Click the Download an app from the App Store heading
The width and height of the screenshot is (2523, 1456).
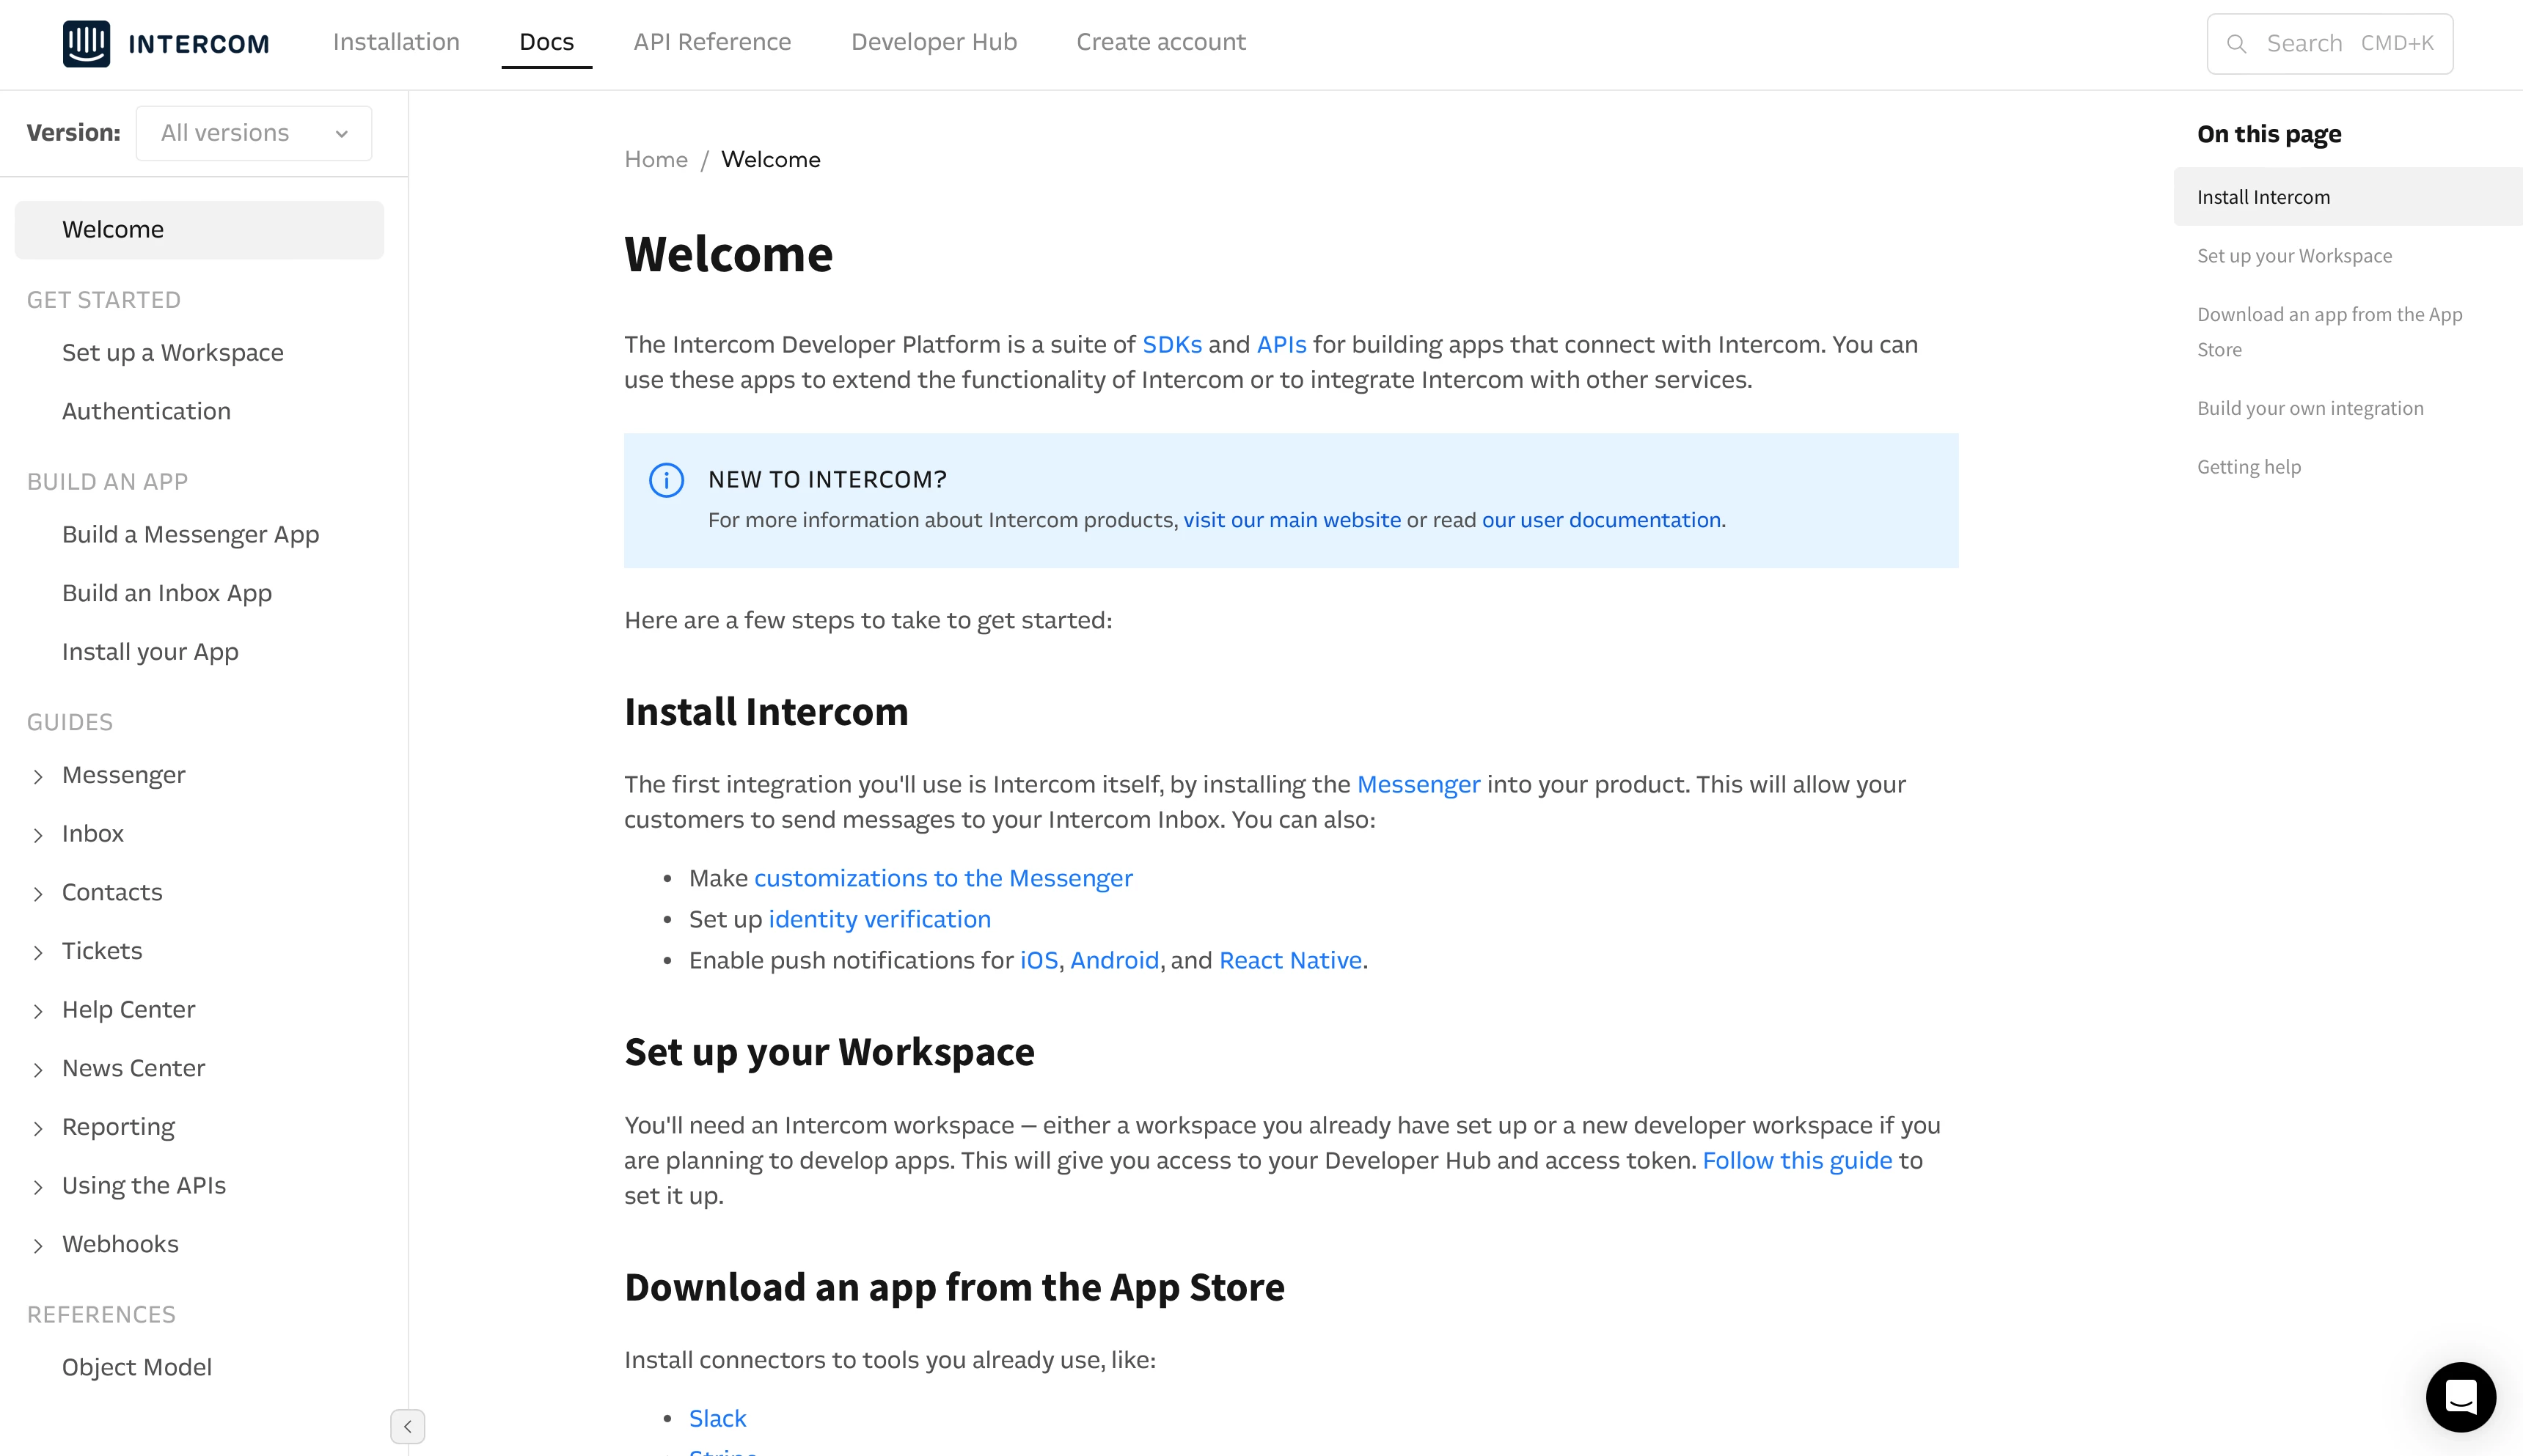(954, 1287)
